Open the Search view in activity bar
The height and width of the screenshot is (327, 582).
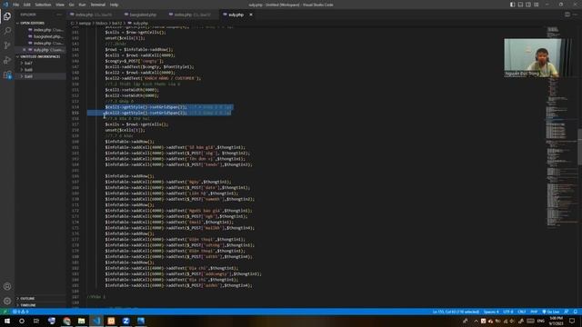point(7,31)
